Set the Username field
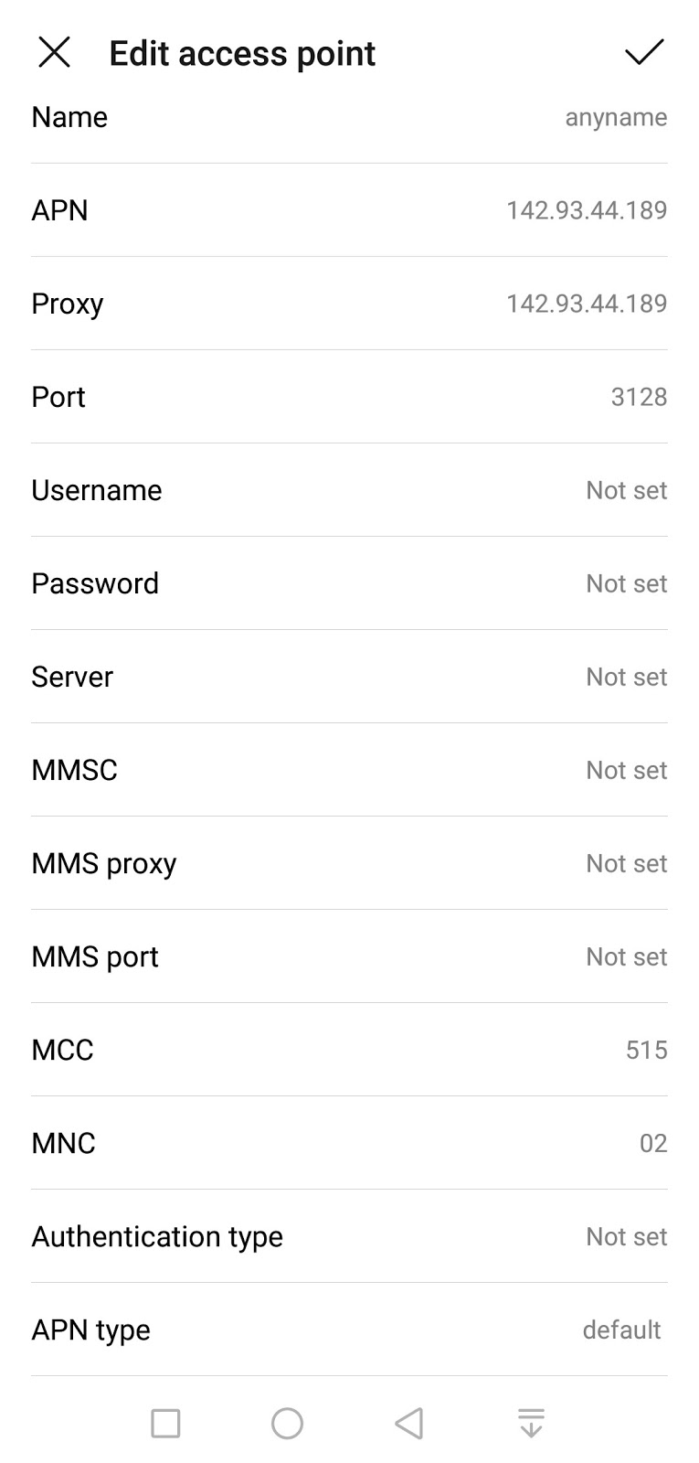The width and height of the screenshot is (699, 1463). pyautogui.click(x=349, y=490)
